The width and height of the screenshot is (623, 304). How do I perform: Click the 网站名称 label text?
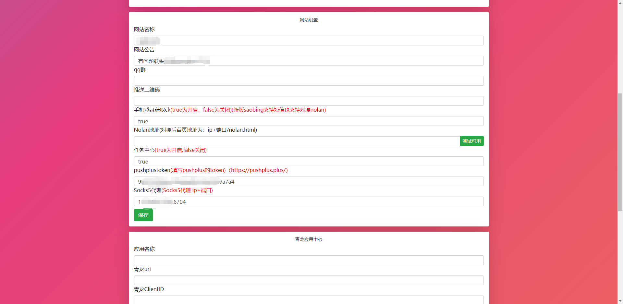pyautogui.click(x=144, y=29)
